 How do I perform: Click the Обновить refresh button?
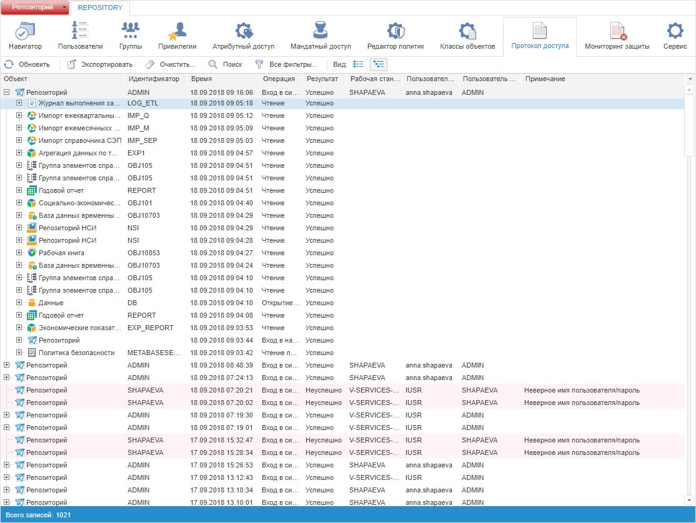click(27, 64)
